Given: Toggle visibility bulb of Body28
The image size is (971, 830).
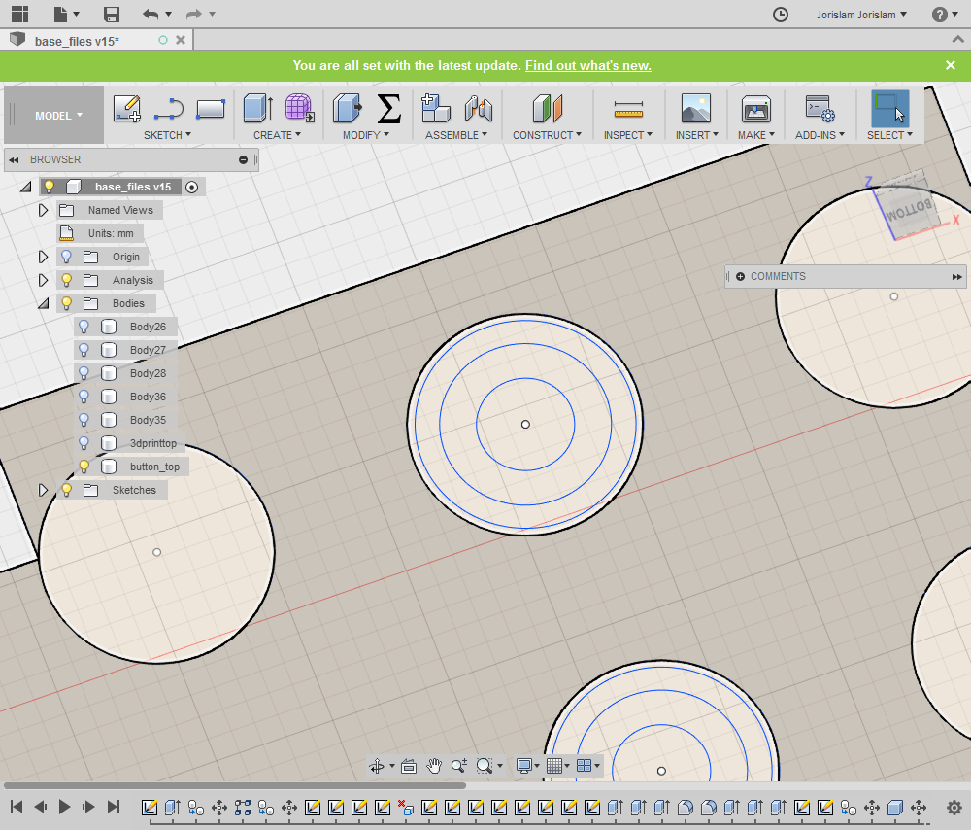Looking at the screenshot, I should (84, 373).
